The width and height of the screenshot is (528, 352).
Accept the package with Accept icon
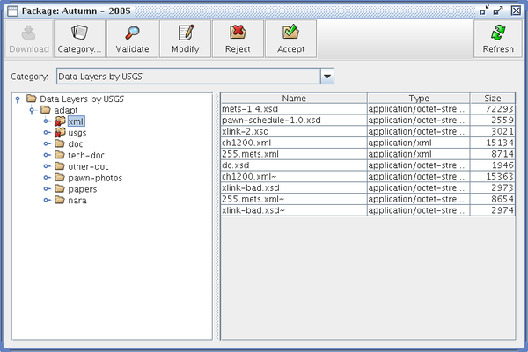(290, 33)
